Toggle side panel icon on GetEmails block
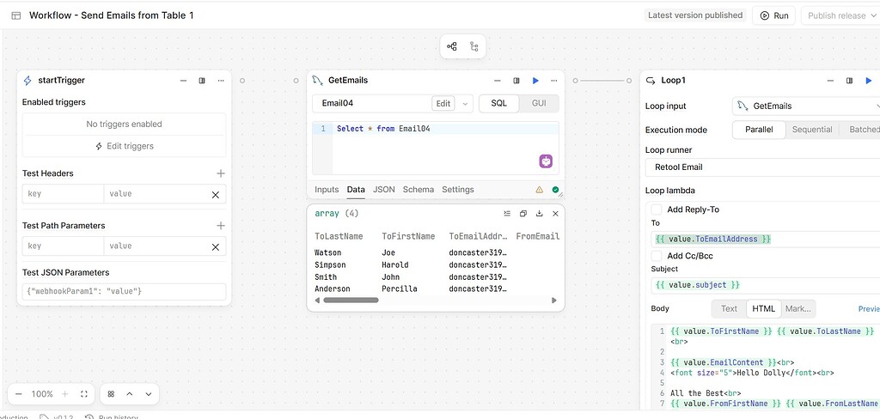 (516, 81)
